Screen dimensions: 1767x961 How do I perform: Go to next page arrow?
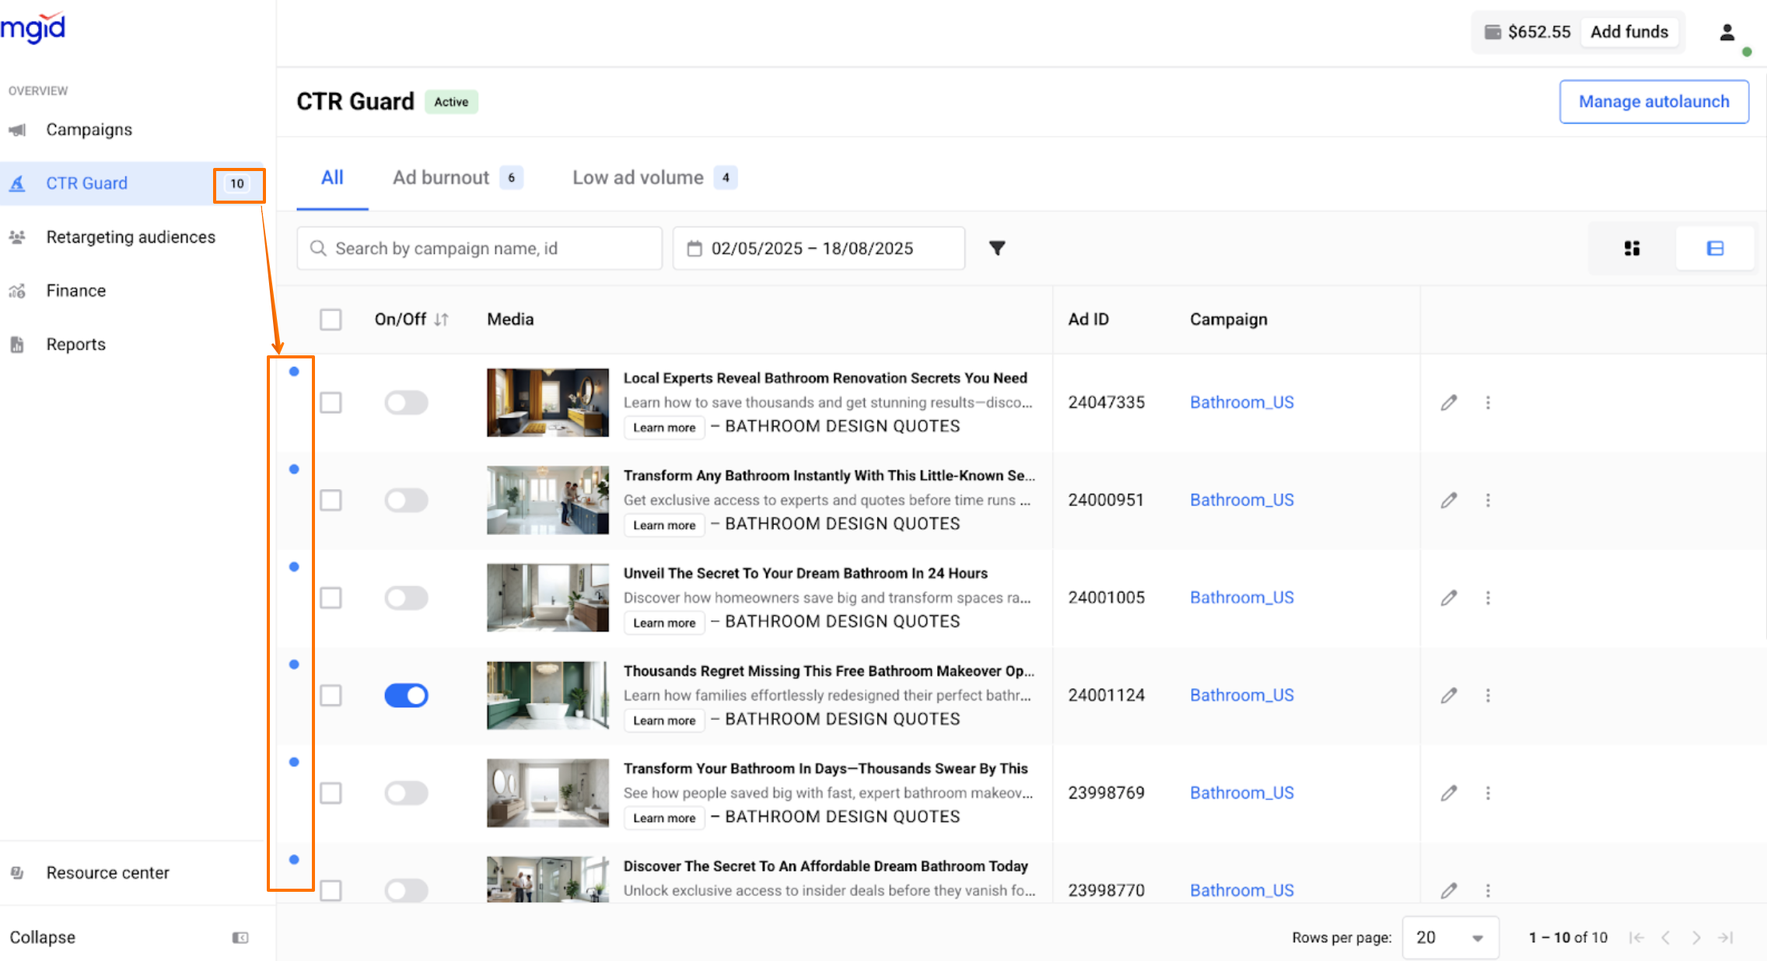coord(1696,938)
